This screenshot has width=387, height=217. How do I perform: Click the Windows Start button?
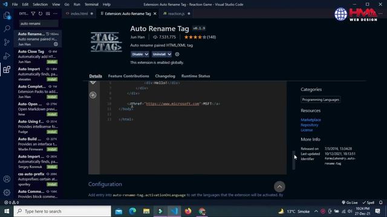tap(7, 212)
